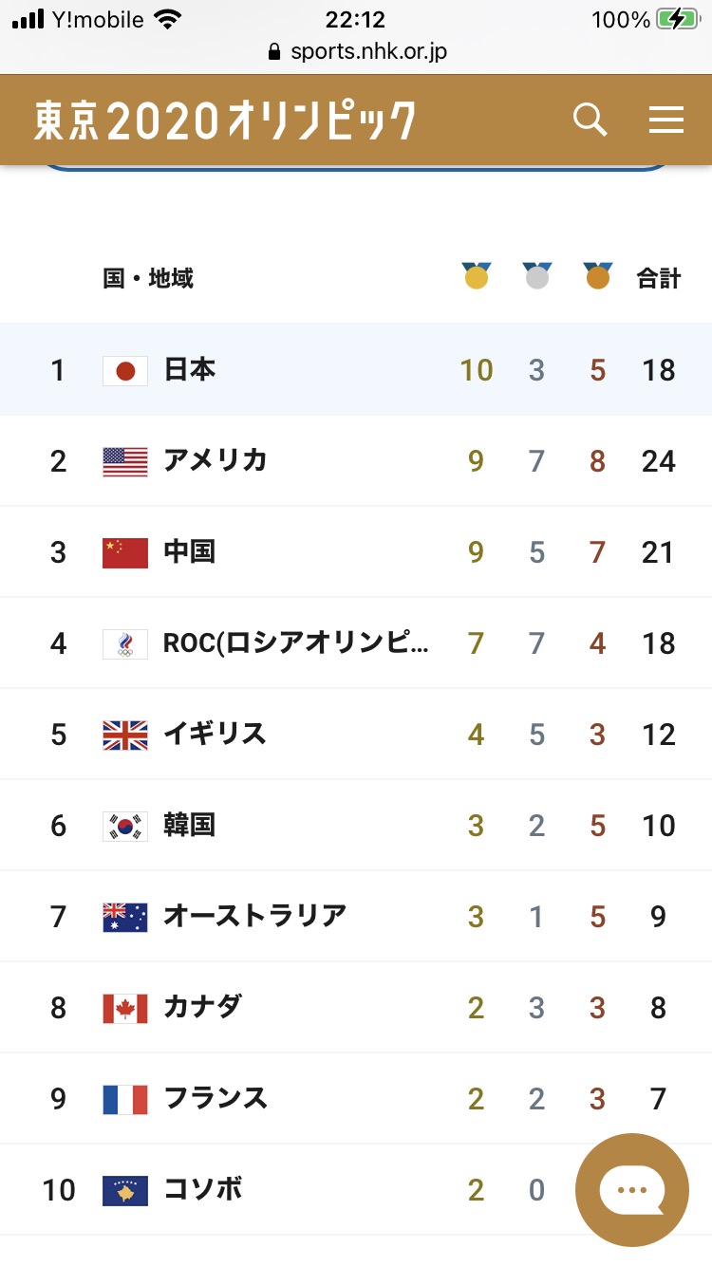Tap the Japan flag icon
Image resolution: width=712 pixels, height=1266 pixels.
coord(125,370)
